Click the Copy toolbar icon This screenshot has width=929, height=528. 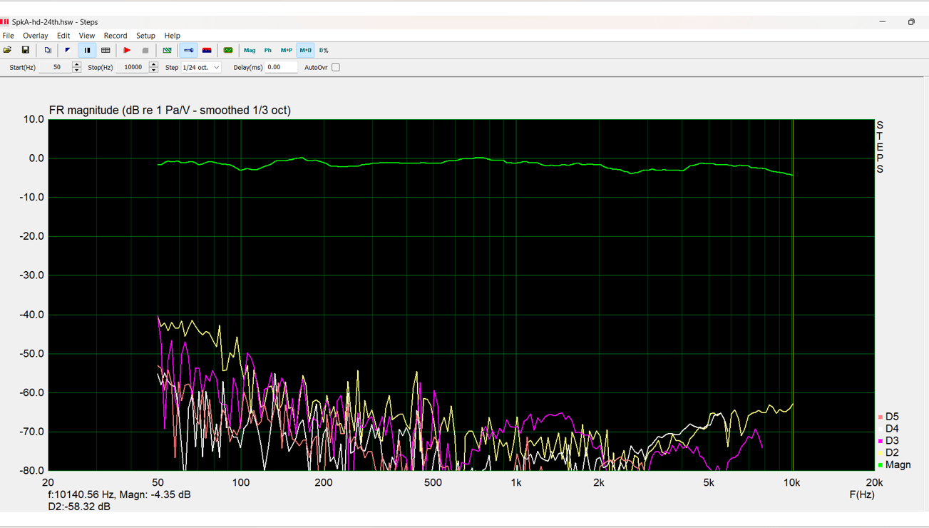tap(48, 51)
